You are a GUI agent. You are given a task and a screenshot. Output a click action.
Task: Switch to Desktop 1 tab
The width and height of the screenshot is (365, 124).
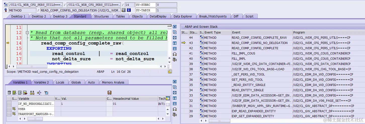(x=18, y=16)
